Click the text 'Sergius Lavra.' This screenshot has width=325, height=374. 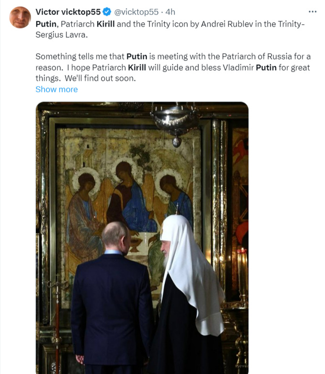(x=62, y=35)
